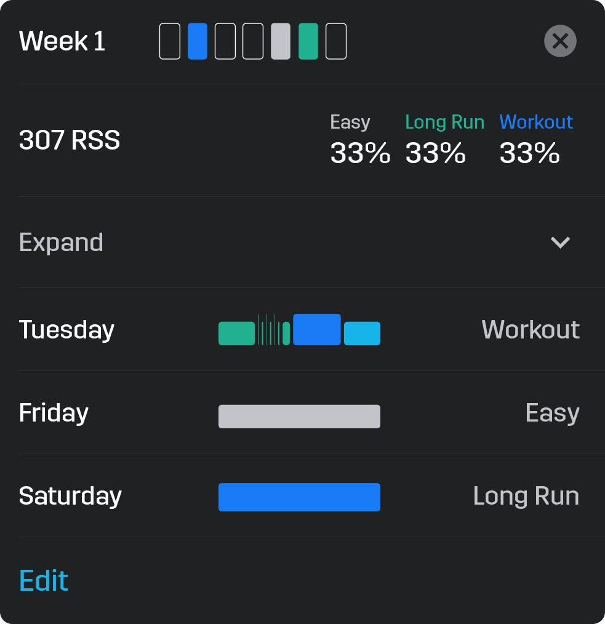The image size is (605, 624).
Task: Click the Edit link
Action: [x=44, y=581]
